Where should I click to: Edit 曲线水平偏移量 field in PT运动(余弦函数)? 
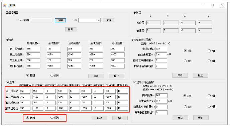[x=161, y=60]
